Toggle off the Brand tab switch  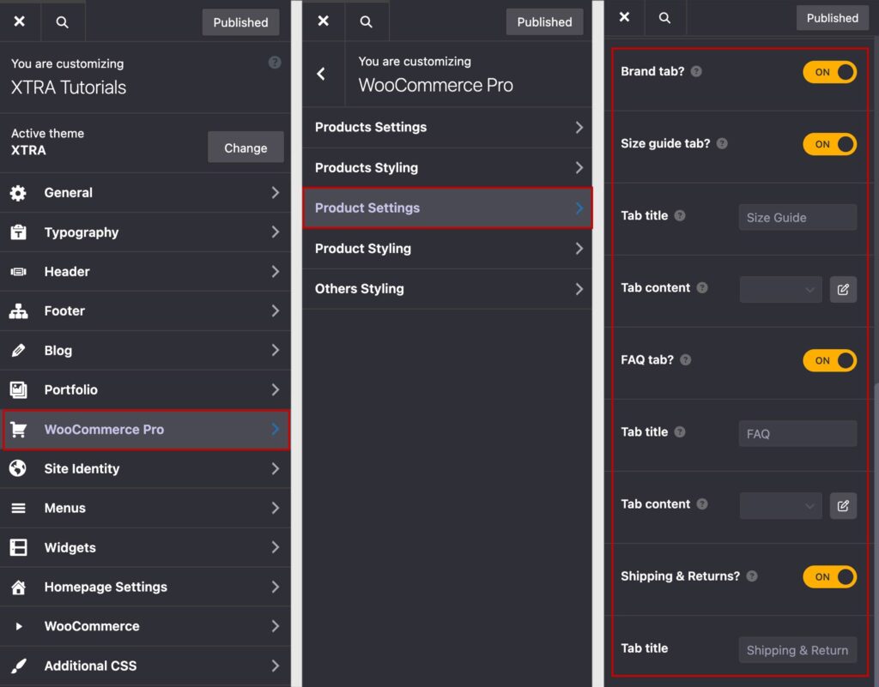pos(829,72)
